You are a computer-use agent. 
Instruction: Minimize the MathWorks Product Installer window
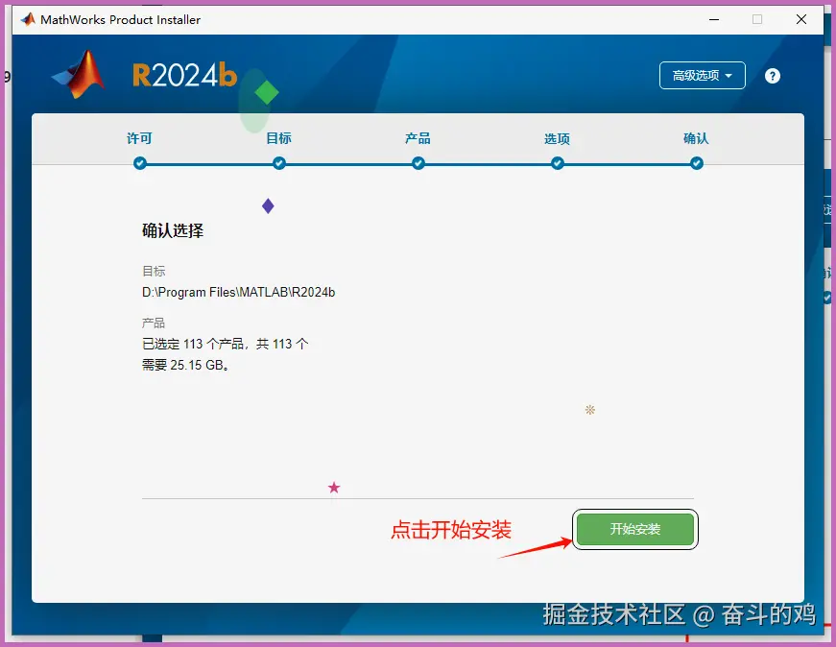714,20
